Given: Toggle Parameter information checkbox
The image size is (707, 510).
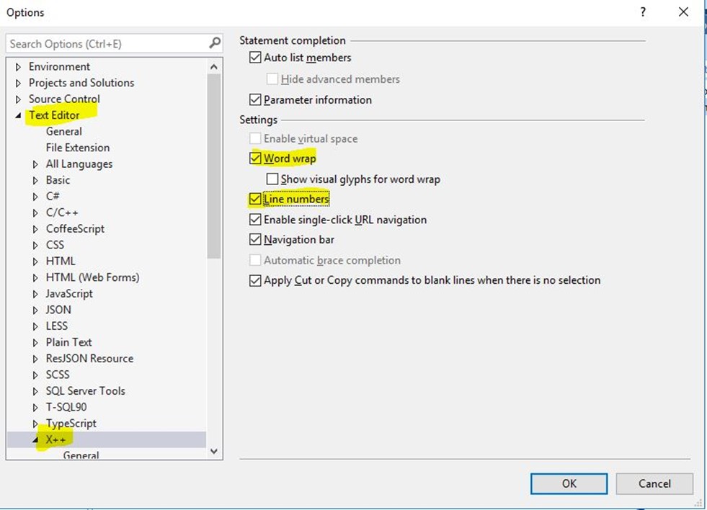Looking at the screenshot, I should 255,100.
